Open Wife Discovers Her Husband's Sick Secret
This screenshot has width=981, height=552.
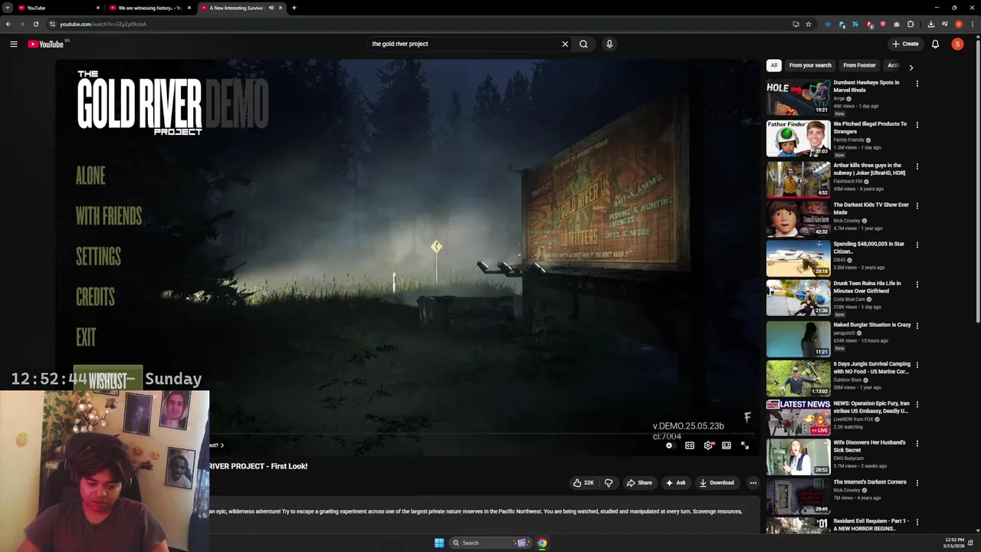tap(798, 457)
